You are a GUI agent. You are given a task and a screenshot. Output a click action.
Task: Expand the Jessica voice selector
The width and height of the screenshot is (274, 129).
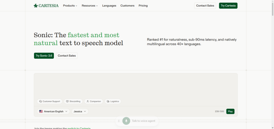coord(80,111)
